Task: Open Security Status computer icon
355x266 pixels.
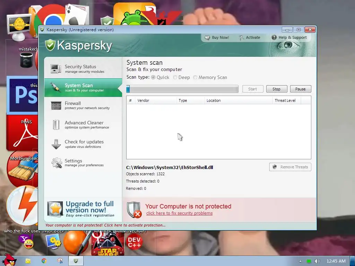Action: [x=56, y=69]
